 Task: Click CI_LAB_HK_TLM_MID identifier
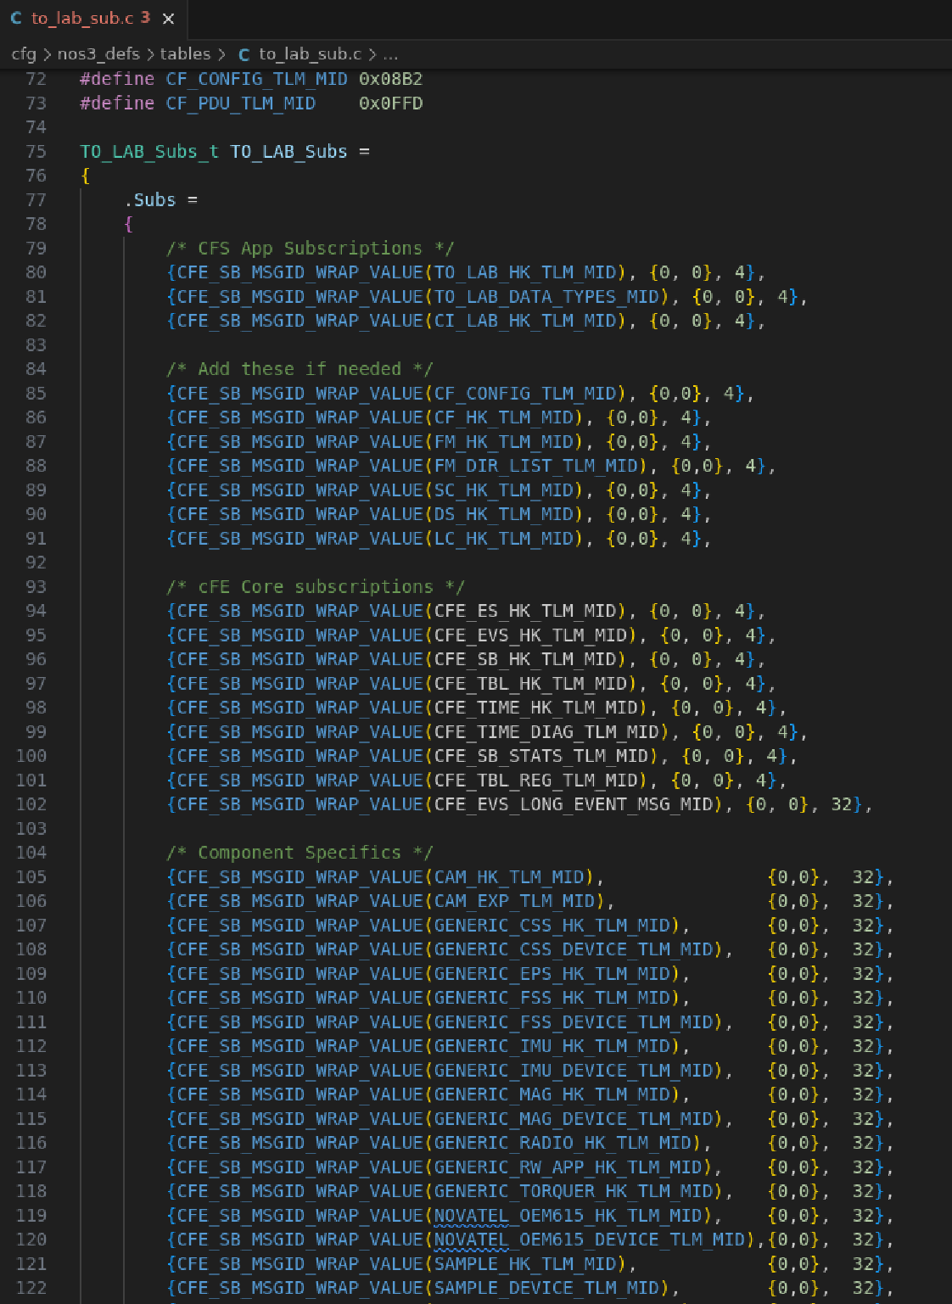(x=525, y=321)
